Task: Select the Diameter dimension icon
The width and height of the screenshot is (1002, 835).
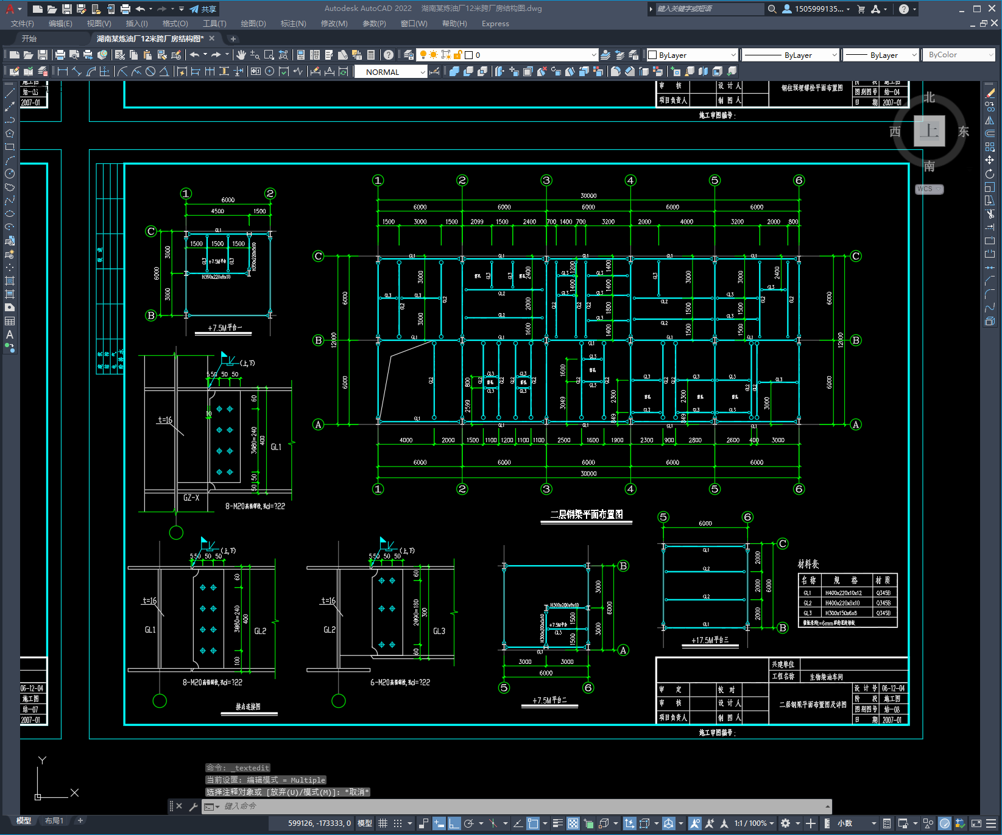Action: tap(150, 71)
